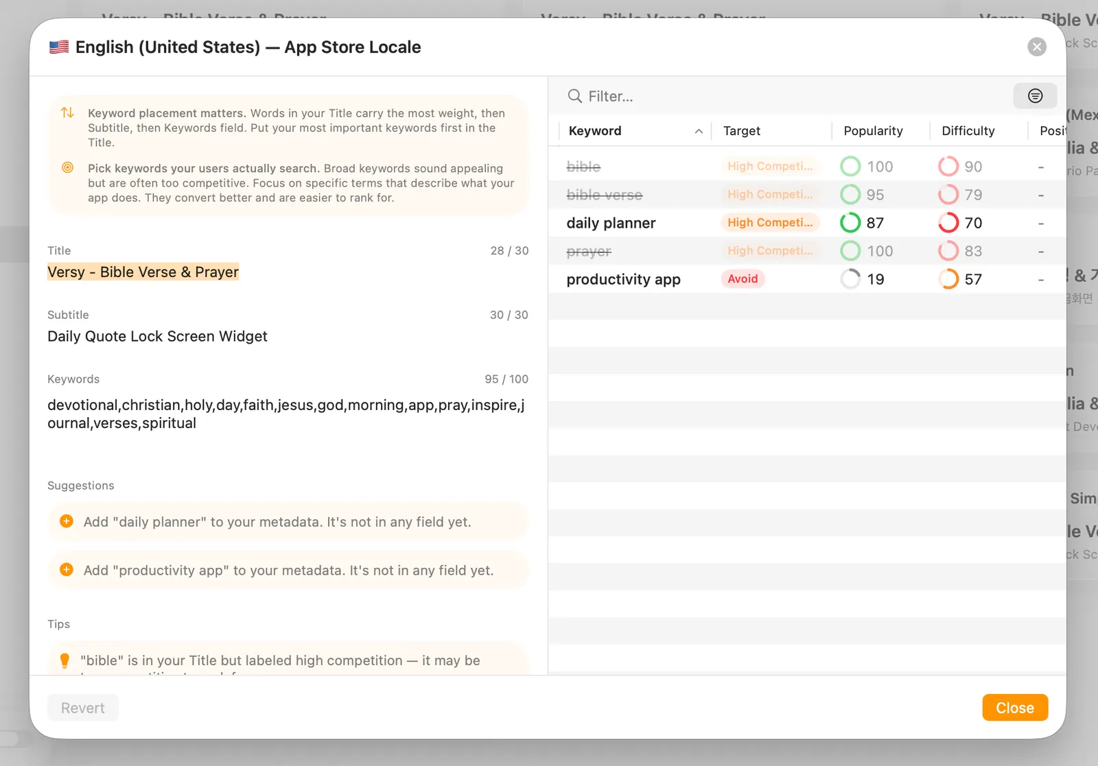
Task: Click the 'Add daily planner' suggestion text
Action: (277, 522)
